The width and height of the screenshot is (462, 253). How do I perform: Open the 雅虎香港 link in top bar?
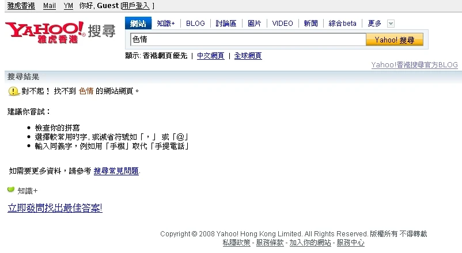(21, 6)
